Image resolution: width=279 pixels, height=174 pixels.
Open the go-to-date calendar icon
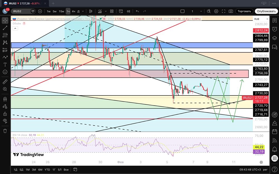75,170
